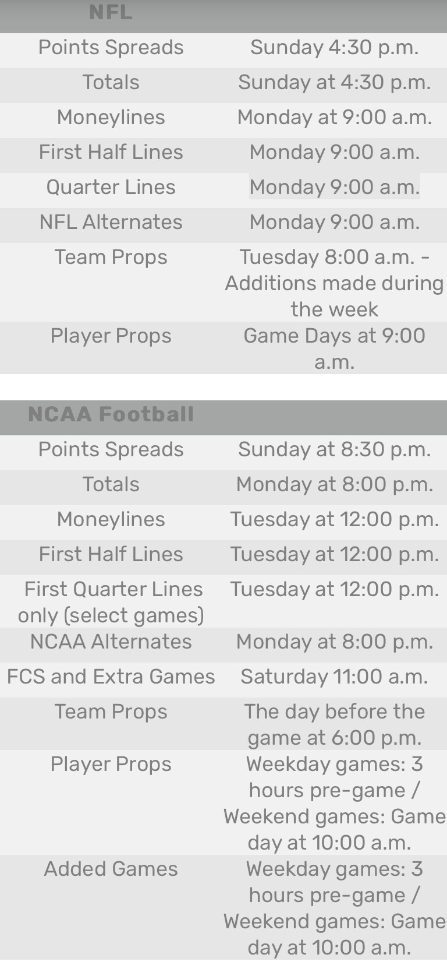Screen dimensions: 447x965
Task: Click the NCAA Football section header
Action: click(x=111, y=414)
